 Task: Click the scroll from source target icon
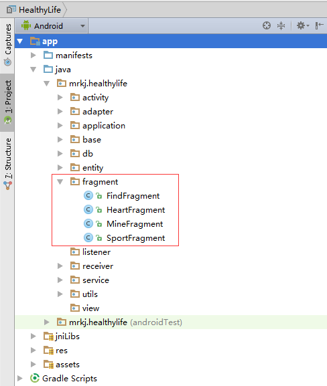click(267, 25)
